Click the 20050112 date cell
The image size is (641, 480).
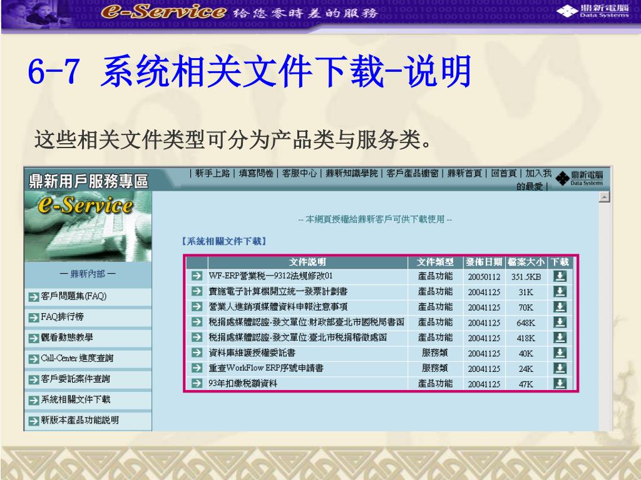(x=484, y=277)
